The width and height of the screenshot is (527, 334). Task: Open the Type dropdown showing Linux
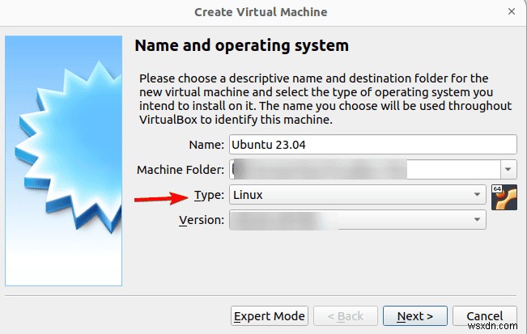[358, 194]
